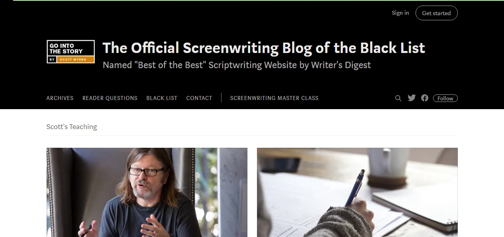
Task: Visit the blog's Twitter bird icon
Action: pos(412,98)
